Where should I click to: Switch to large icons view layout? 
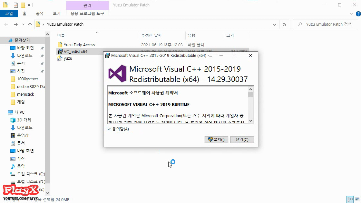[x=357, y=199]
